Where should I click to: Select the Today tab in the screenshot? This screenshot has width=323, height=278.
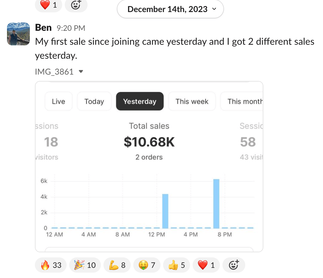pyautogui.click(x=94, y=101)
